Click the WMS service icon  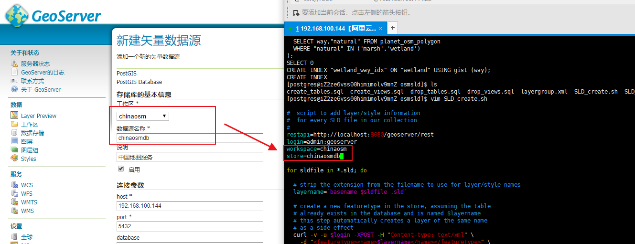(x=14, y=211)
